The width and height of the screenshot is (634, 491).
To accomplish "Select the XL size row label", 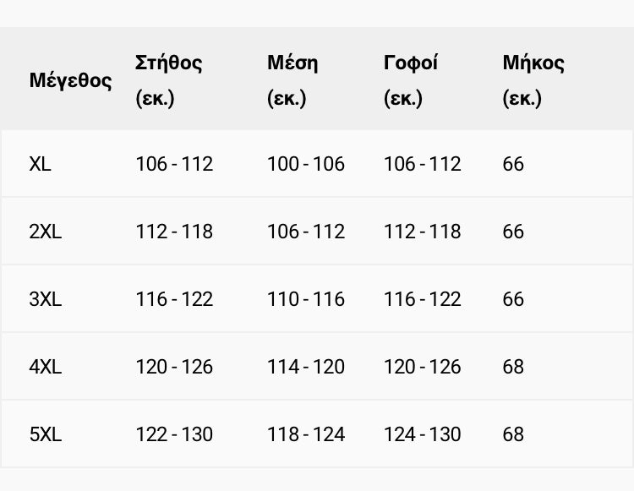I will 41,164.
